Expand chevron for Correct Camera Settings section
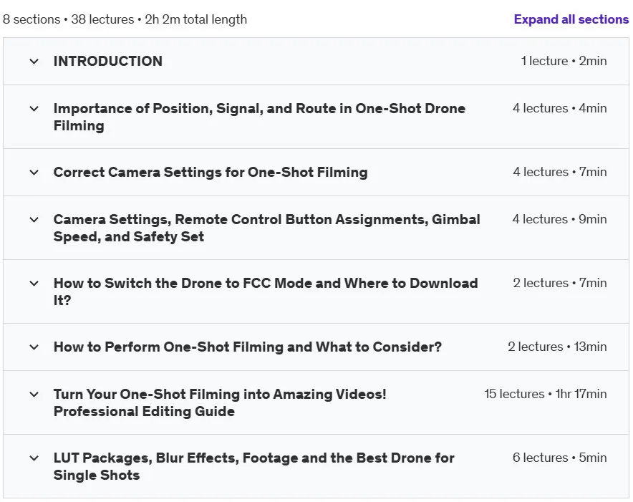 tap(34, 173)
